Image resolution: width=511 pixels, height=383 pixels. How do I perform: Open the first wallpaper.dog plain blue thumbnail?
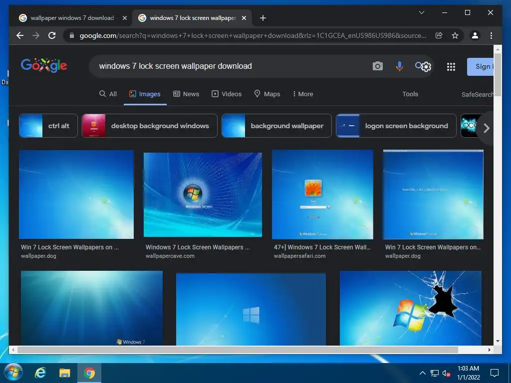pos(76,194)
